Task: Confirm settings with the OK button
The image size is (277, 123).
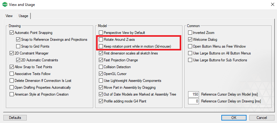Action: 234,118
